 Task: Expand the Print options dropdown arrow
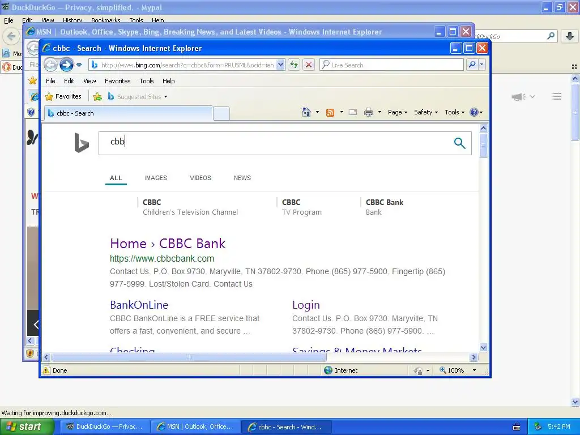[379, 112]
